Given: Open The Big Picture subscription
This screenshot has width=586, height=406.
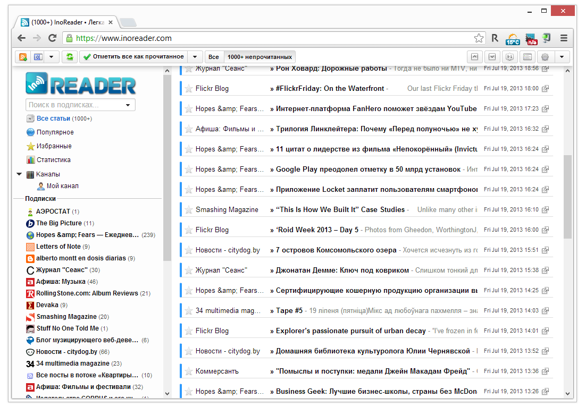Looking at the screenshot, I should pos(59,223).
